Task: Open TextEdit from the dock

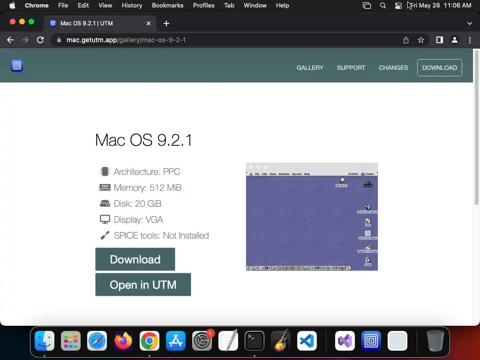Action: pyautogui.click(x=228, y=341)
